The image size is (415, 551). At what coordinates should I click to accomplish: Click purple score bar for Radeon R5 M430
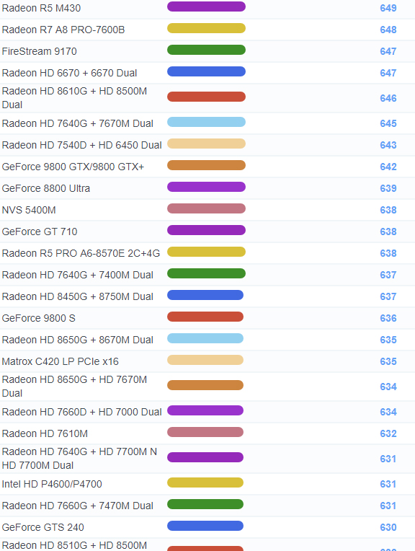[207, 6]
